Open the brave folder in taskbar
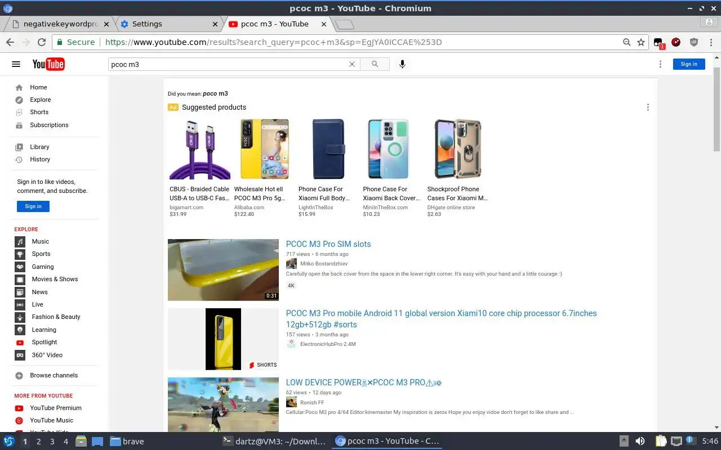721x450 pixels. click(127, 442)
